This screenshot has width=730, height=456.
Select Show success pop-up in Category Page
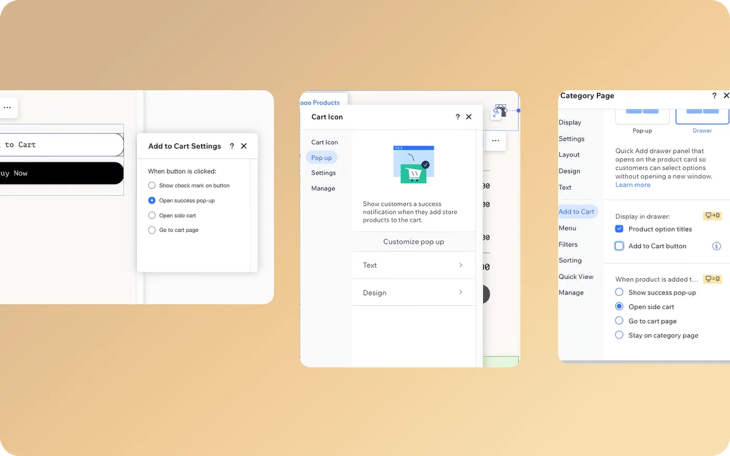point(619,292)
